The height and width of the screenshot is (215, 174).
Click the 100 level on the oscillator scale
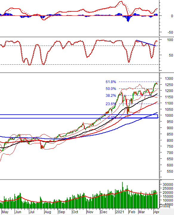pyautogui.click(x=170, y=40)
